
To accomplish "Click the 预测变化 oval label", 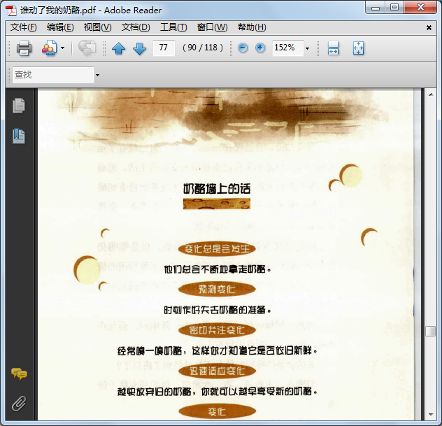I will point(217,290).
